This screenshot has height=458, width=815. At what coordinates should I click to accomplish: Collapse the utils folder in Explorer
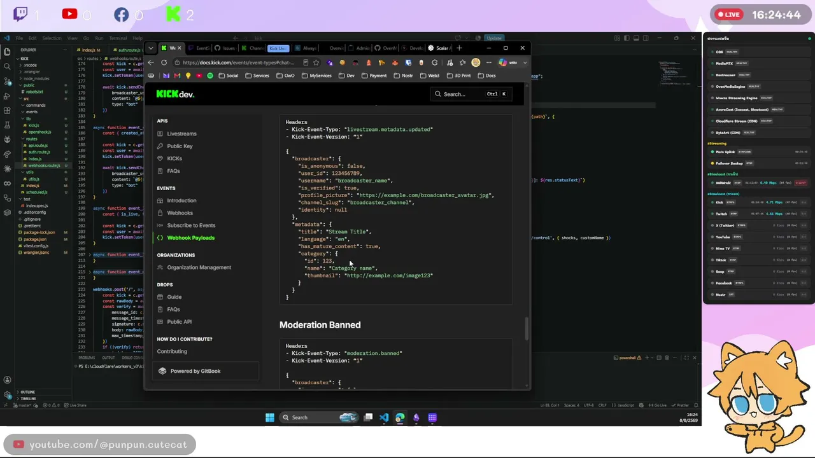pos(30,172)
